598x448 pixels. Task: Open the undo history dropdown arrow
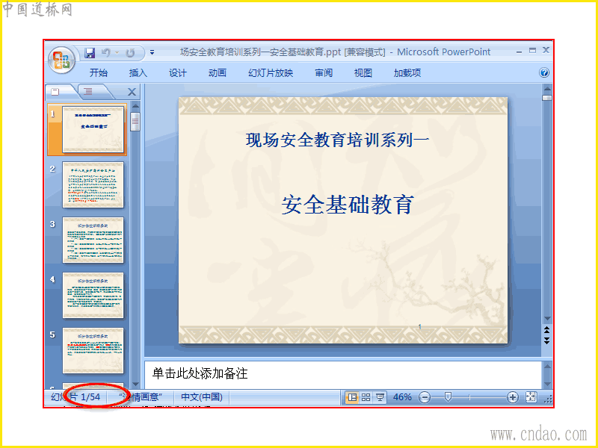117,53
